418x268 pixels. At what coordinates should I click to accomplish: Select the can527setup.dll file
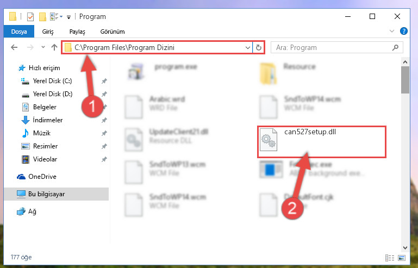[321, 142]
